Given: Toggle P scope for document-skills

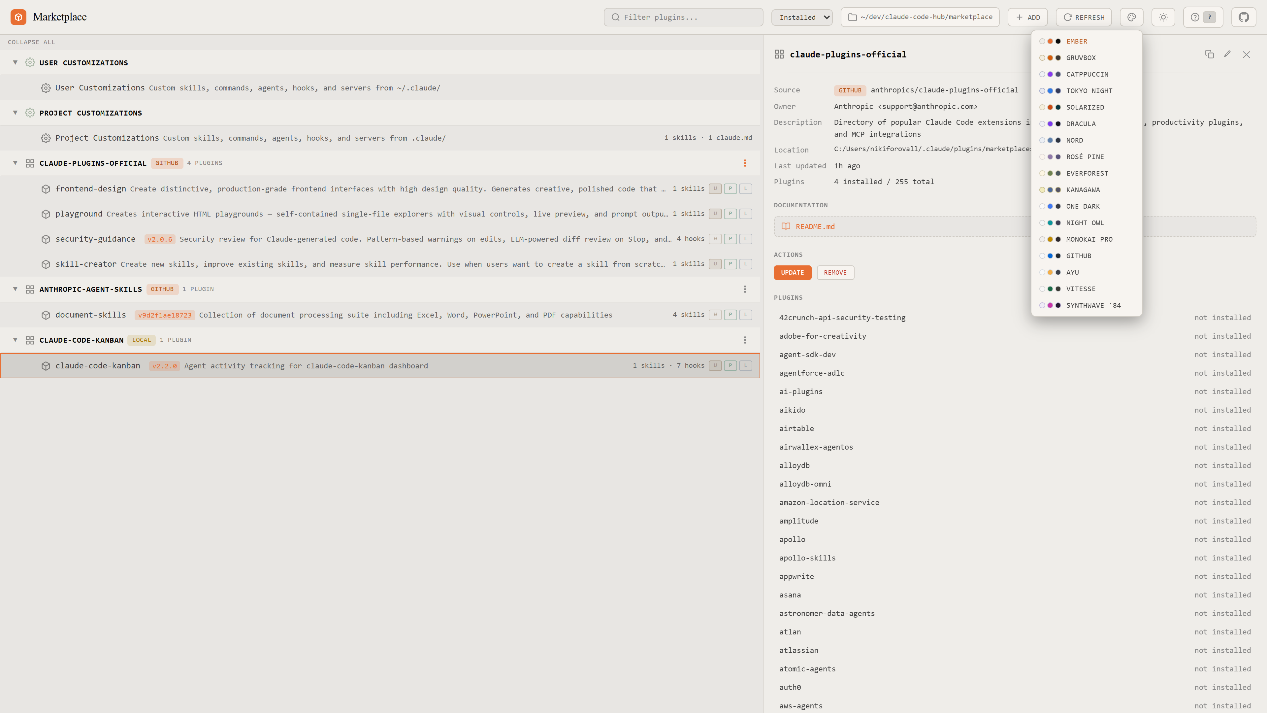Looking at the screenshot, I should point(731,315).
